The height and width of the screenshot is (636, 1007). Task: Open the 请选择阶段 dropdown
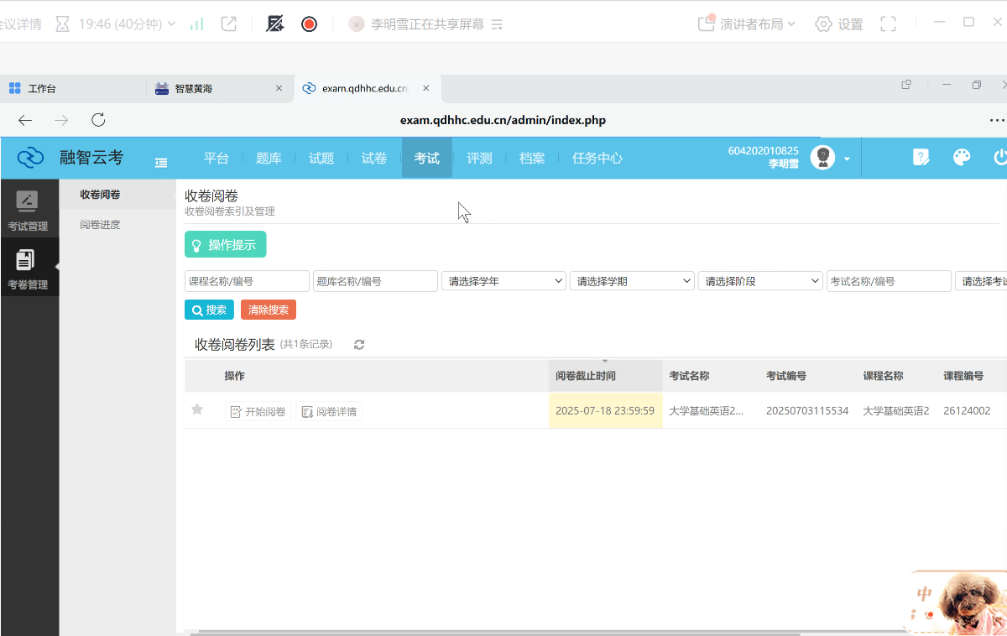[760, 281]
